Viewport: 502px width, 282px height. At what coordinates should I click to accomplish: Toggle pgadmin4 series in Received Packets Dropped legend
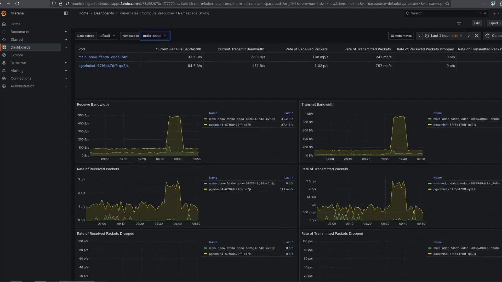(x=230, y=254)
